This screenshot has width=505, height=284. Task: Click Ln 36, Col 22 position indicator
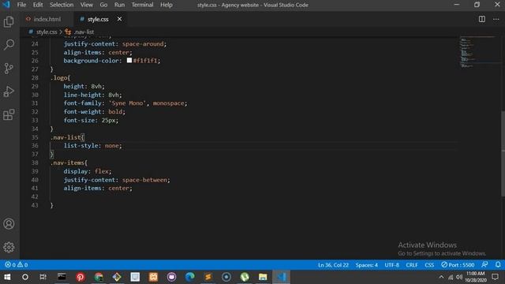click(333, 265)
